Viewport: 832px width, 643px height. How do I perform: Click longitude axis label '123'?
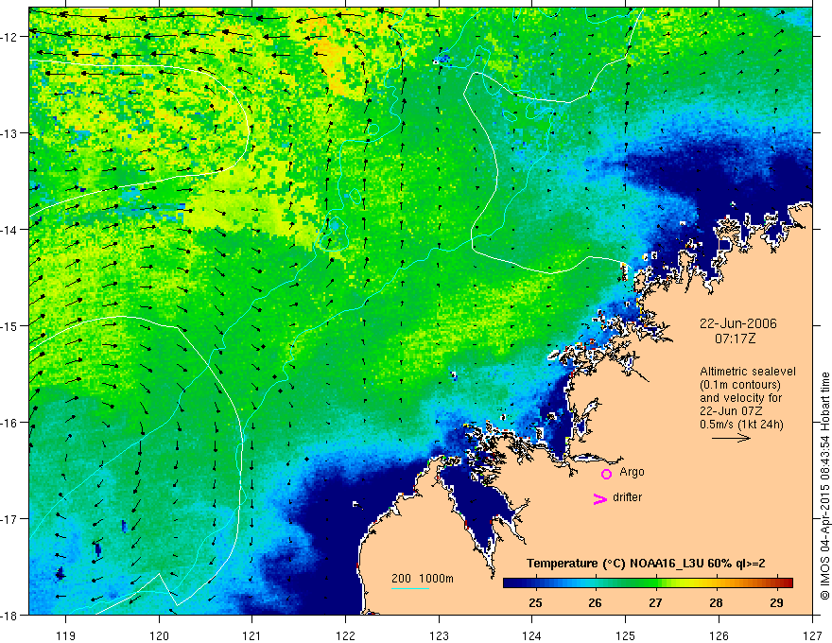click(439, 635)
